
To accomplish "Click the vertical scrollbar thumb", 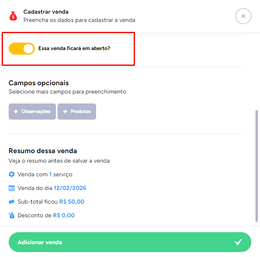I will click(x=257, y=166).
